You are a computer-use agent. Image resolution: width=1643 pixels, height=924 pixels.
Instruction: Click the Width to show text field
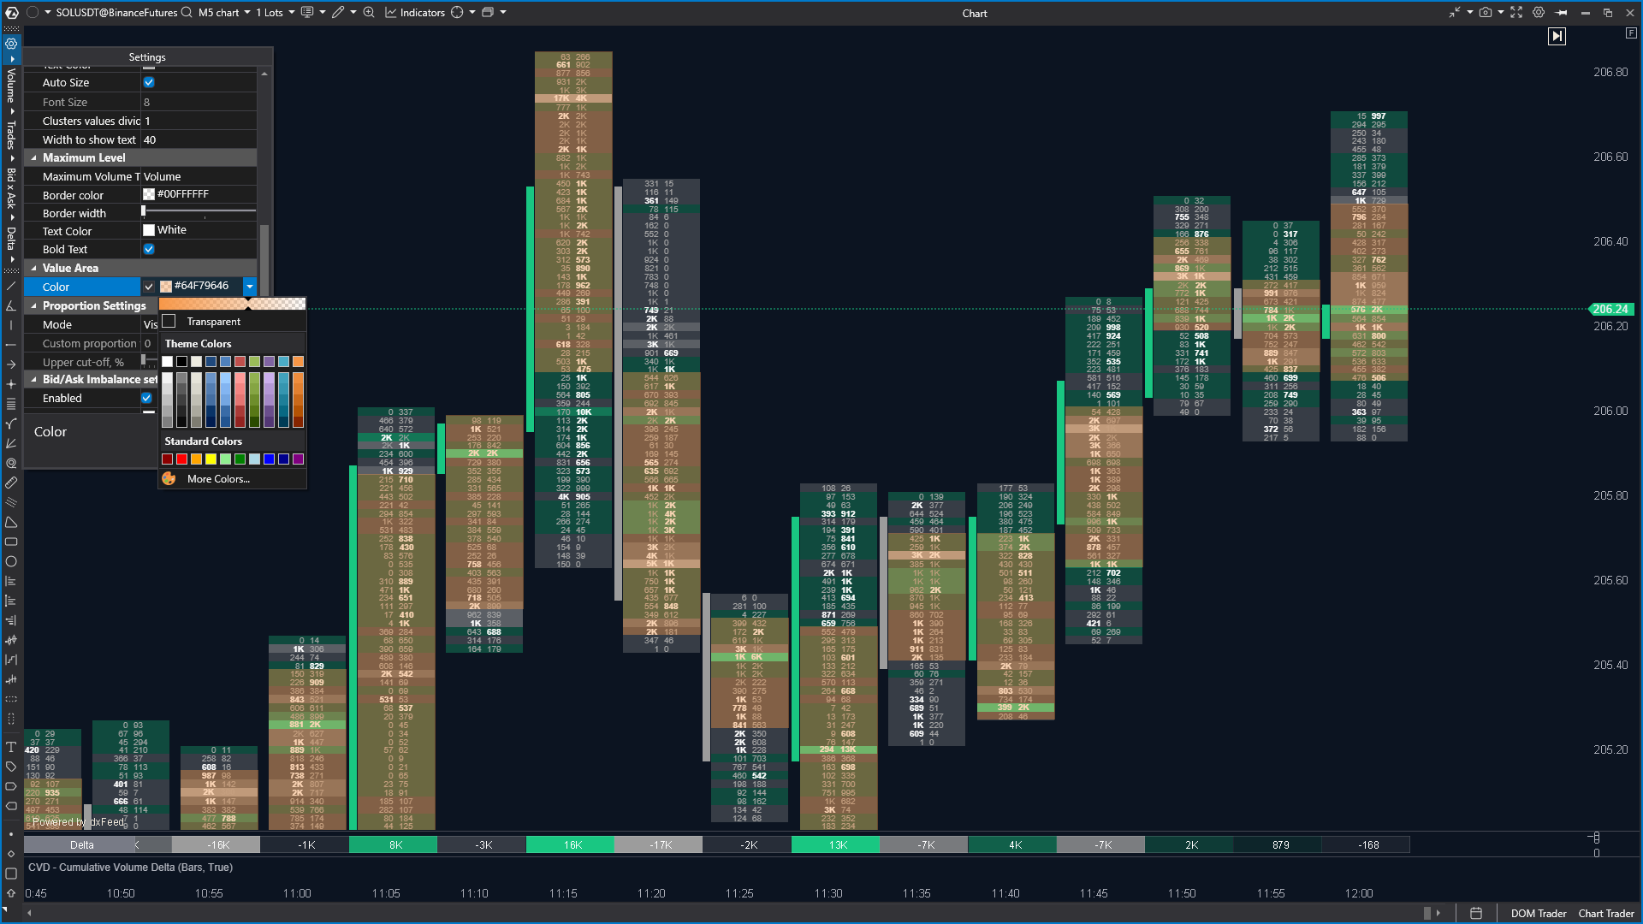tap(199, 140)
